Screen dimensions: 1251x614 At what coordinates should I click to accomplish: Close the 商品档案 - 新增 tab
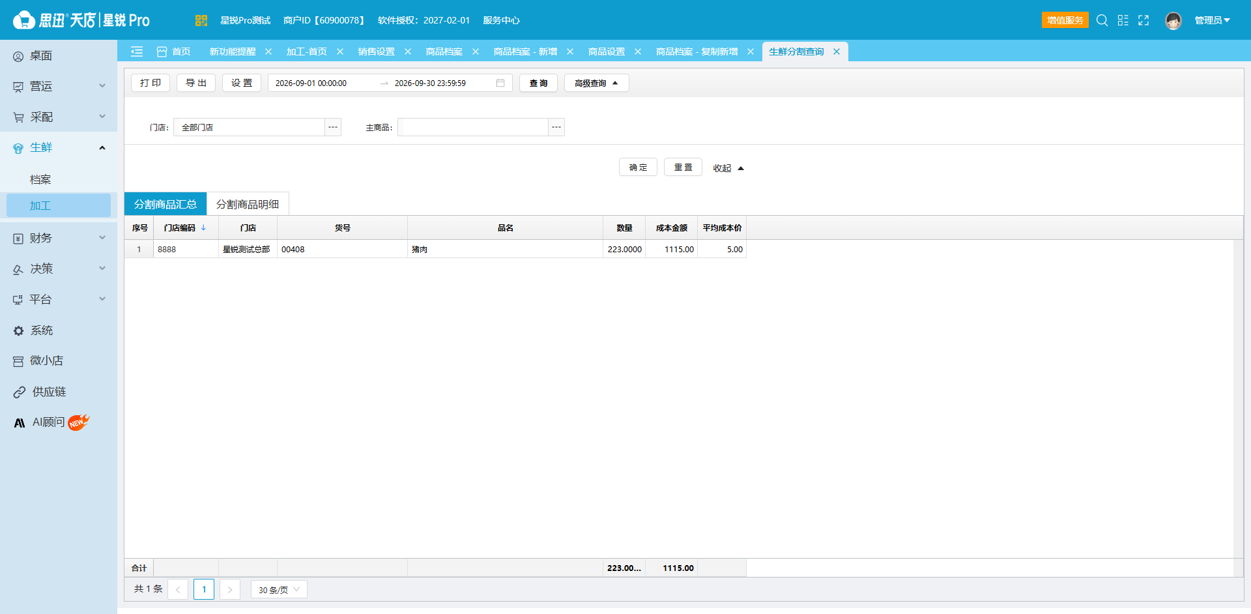point(570,51)
